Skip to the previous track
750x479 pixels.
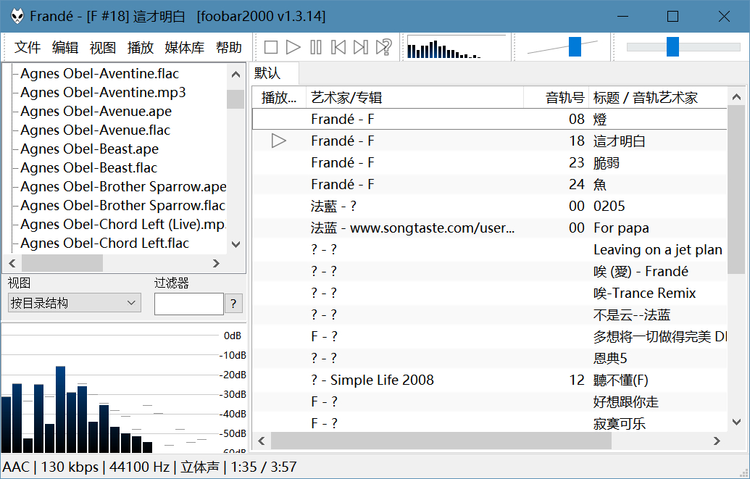pos(338,47)
